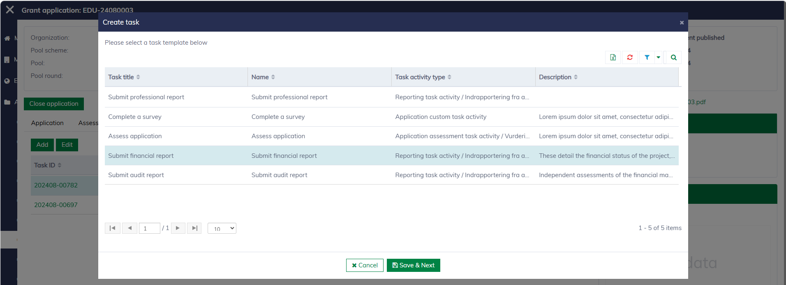Go to the last page of results
The width and height of the screenshot is (786, 285).
[194, 228]
